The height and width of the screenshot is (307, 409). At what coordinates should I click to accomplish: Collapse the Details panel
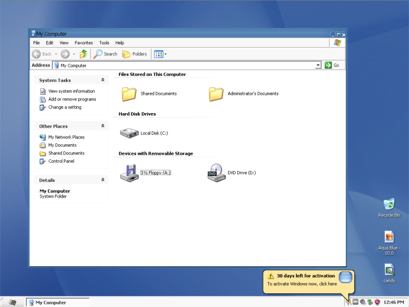pos(103,179)
